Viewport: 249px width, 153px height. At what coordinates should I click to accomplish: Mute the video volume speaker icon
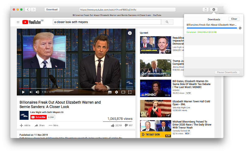[x=37, y=92]
